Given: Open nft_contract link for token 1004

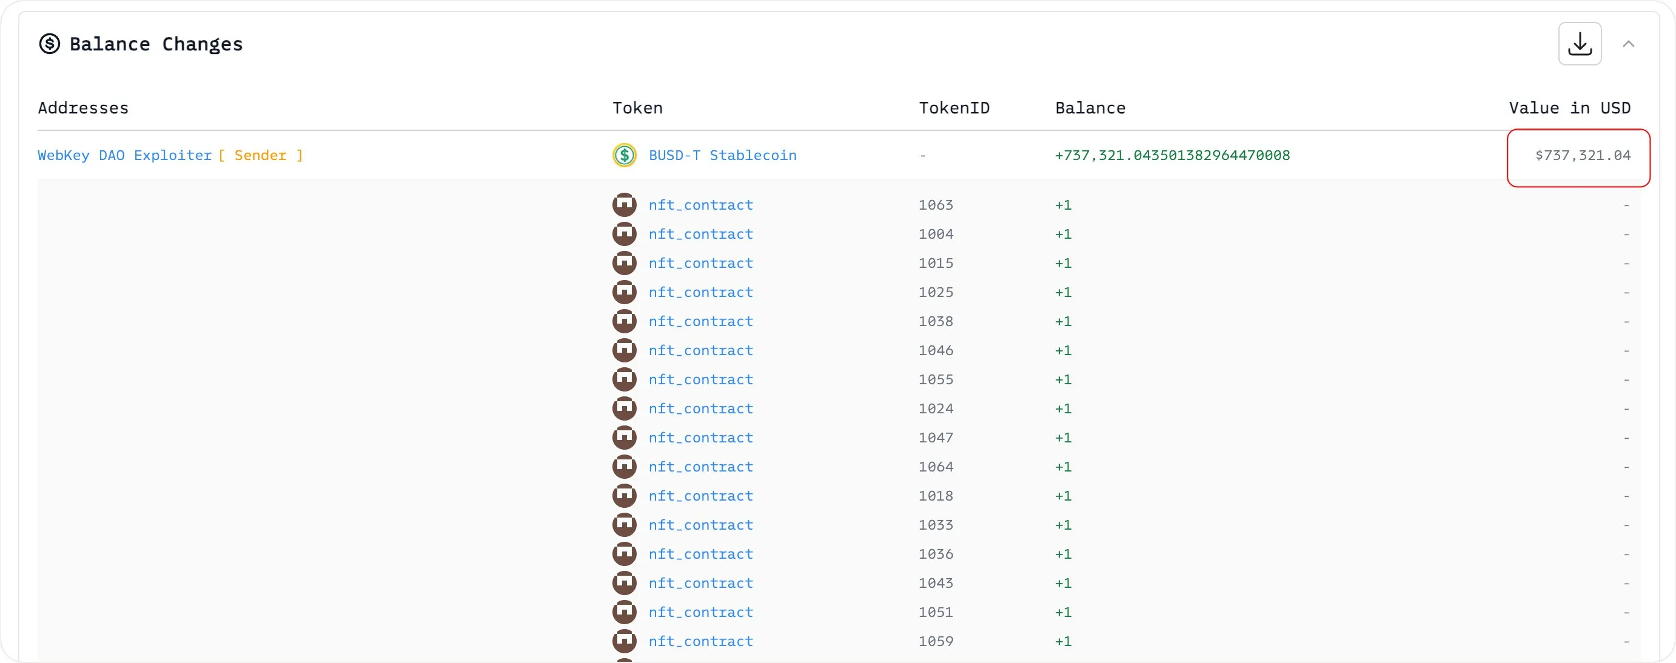Looking at the screenshot, I should click(701, 234).
